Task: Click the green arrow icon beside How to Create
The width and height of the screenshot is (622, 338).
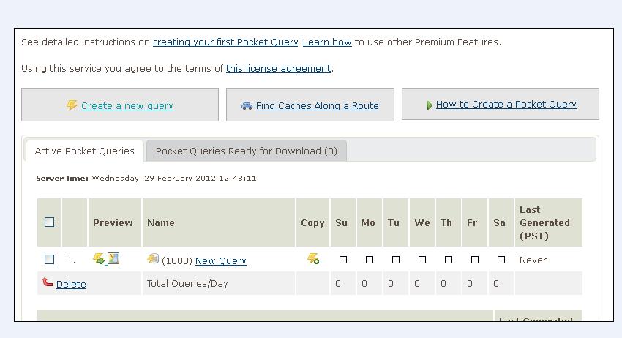Action: [x=430, y=105]
